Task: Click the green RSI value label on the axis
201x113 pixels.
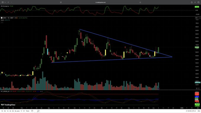Action: [x=197, y=7]
